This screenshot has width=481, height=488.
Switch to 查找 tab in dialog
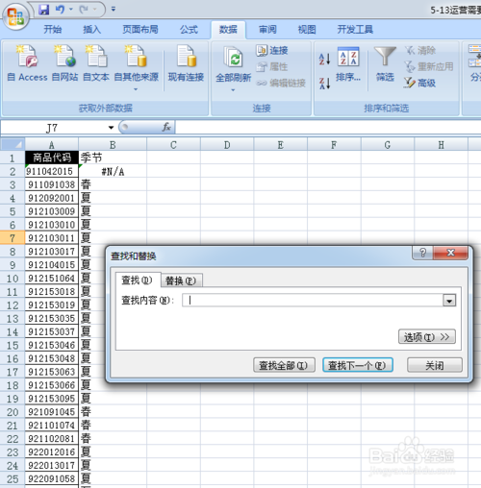tap(138, 281)
